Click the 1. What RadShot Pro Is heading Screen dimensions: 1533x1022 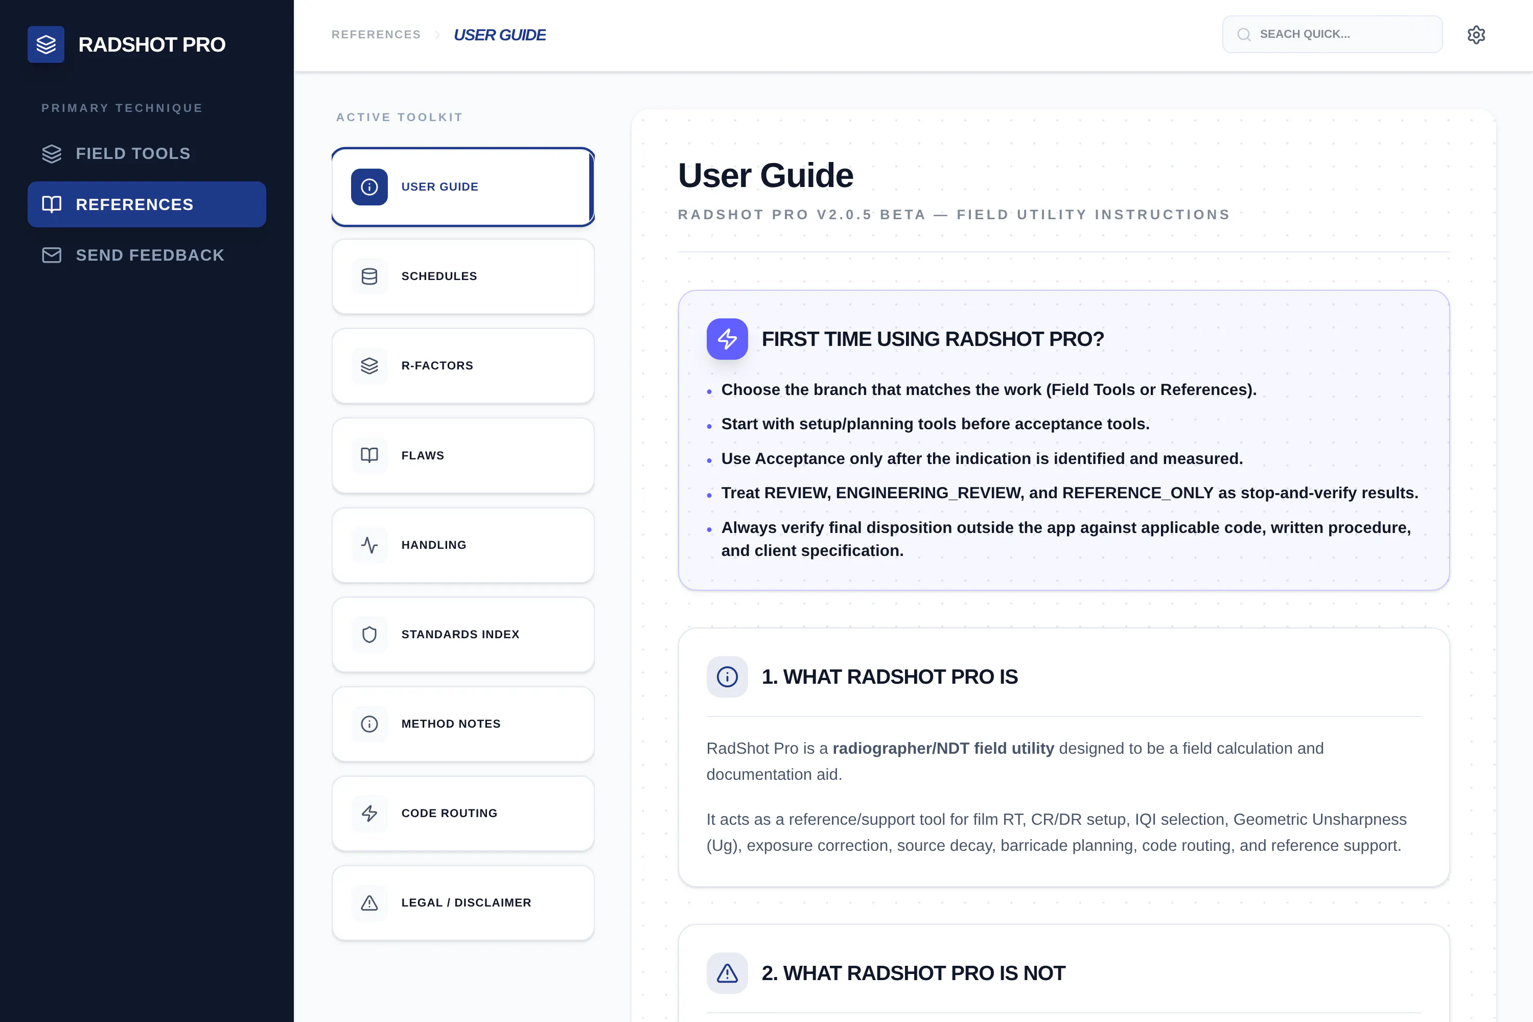[890, 677]
